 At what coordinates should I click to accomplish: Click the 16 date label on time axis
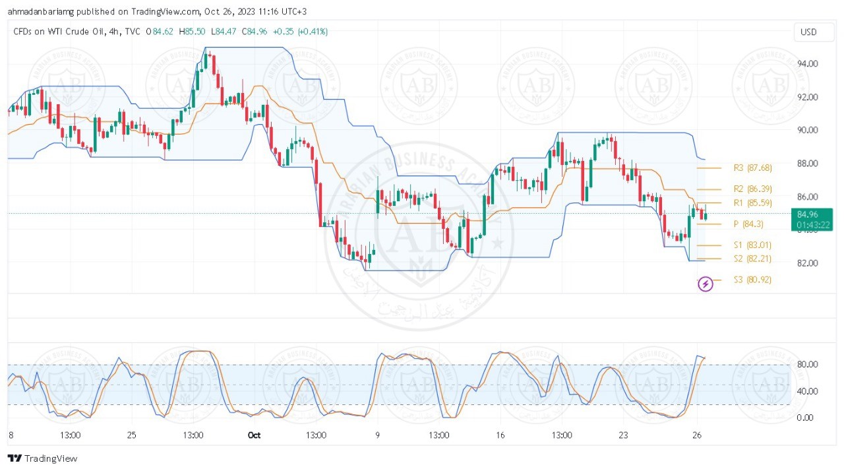point(500,435)
